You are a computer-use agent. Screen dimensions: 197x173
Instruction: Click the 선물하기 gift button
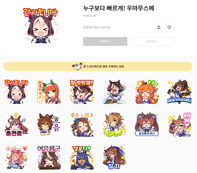[x=152, y=42]
